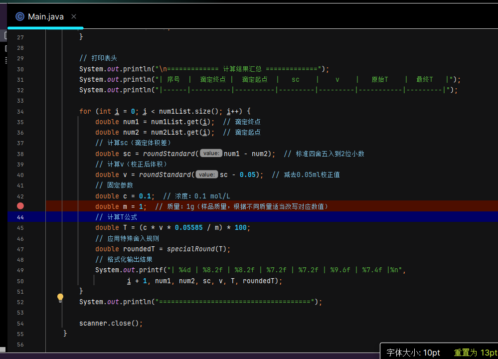Viewport: 498px width, 359px height.
Task: Click the 'value:' parameter hint on line 38
Action: coord(211,154)
